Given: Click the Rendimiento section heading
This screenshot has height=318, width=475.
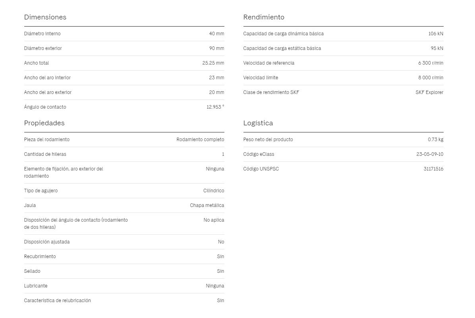Looking at the screenshot, I should click(264, 17).
